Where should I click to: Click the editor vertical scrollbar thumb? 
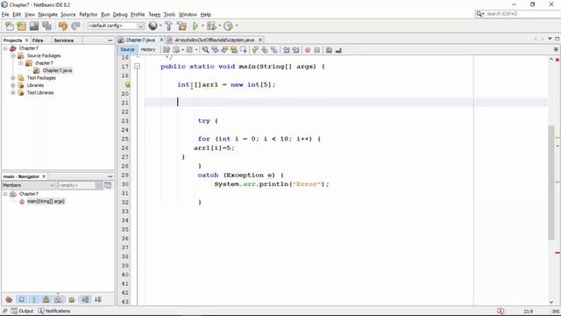pyautogui.click(x=551, y=182)
